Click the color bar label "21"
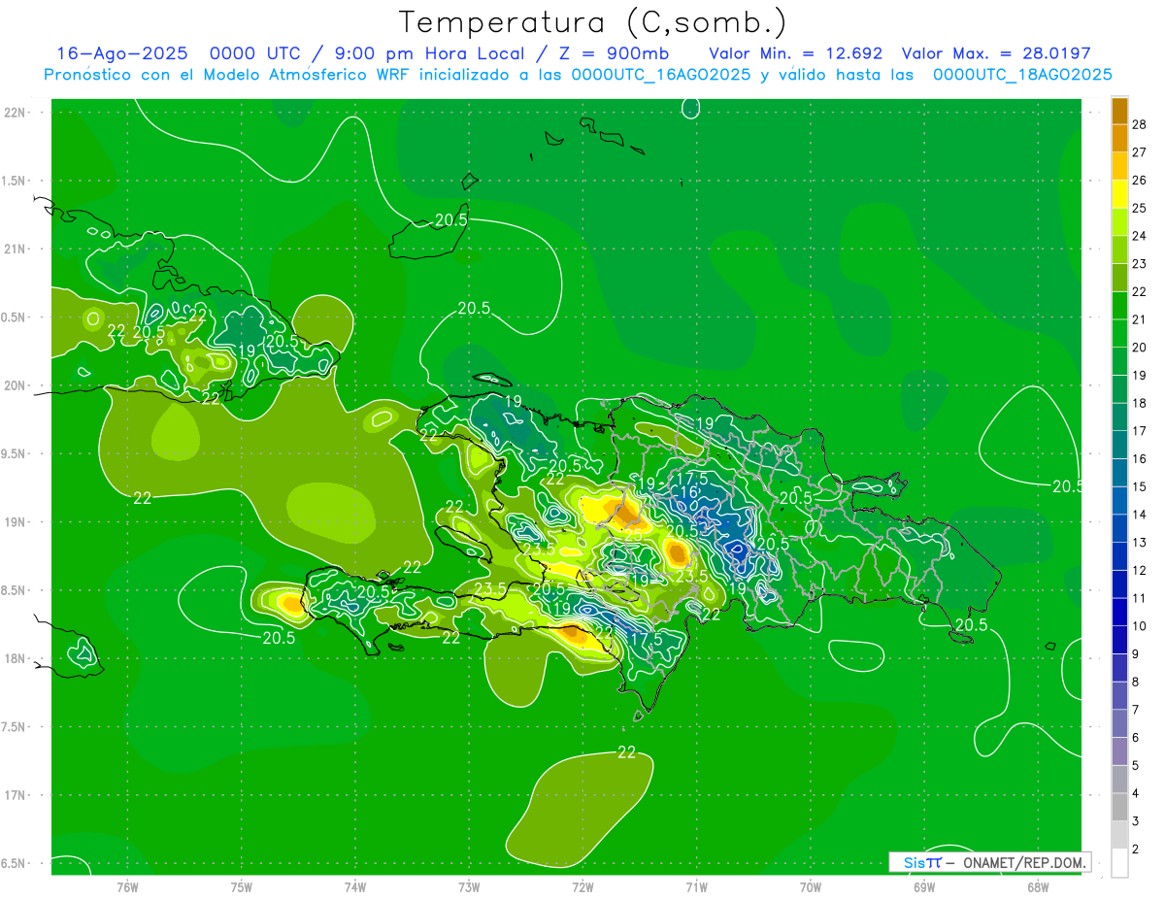The height and width of the screenshot is (900, 1165). 1139,319
